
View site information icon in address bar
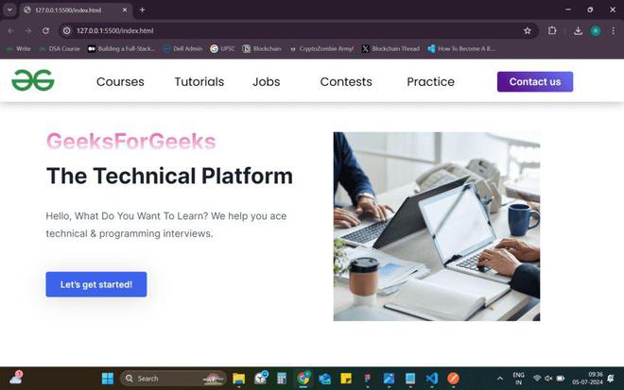pyautogui.click(x=67, y=30)
